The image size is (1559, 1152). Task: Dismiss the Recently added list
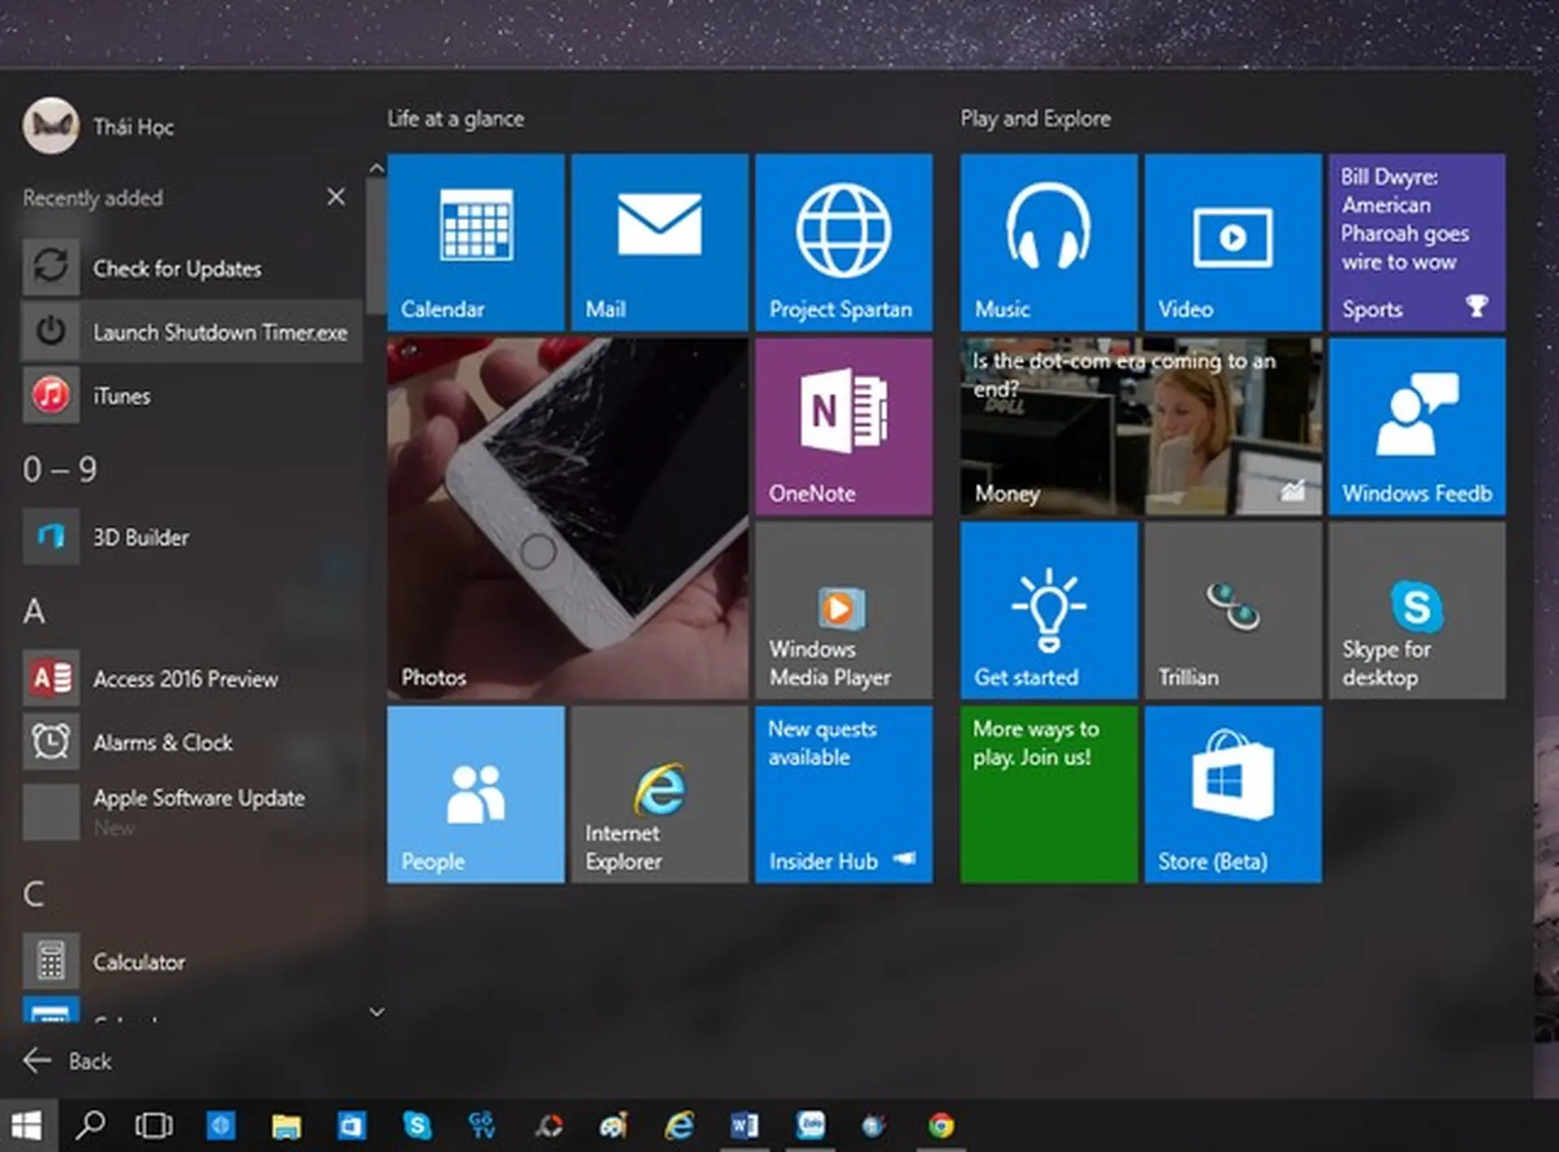(335, 197)
